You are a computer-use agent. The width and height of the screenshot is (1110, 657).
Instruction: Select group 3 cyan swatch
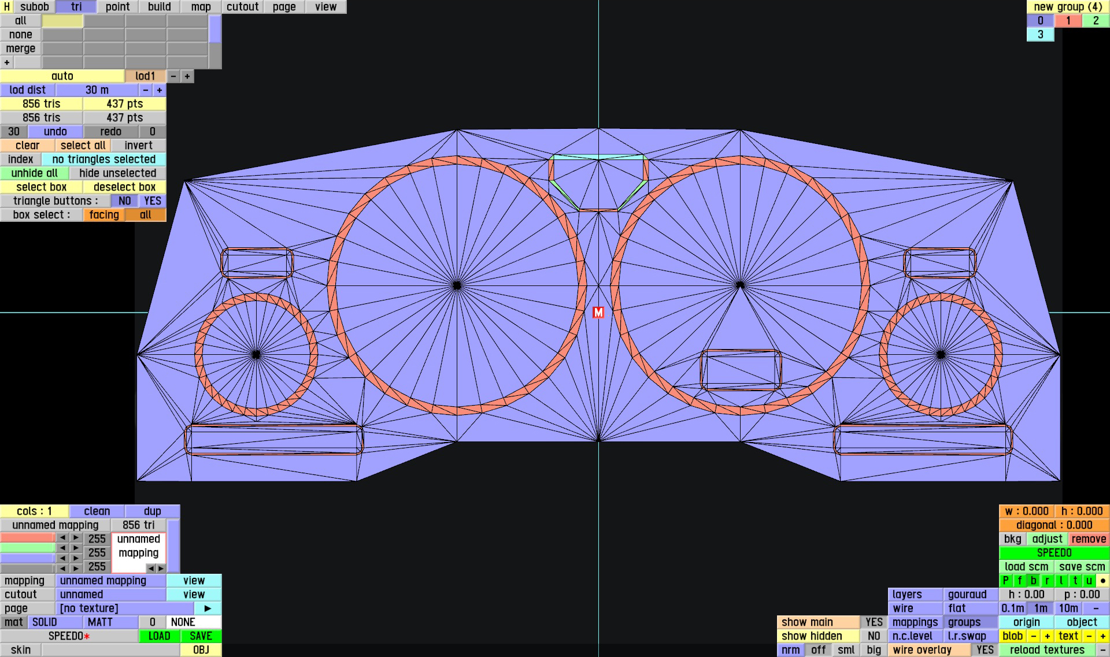click(1040, 35)
